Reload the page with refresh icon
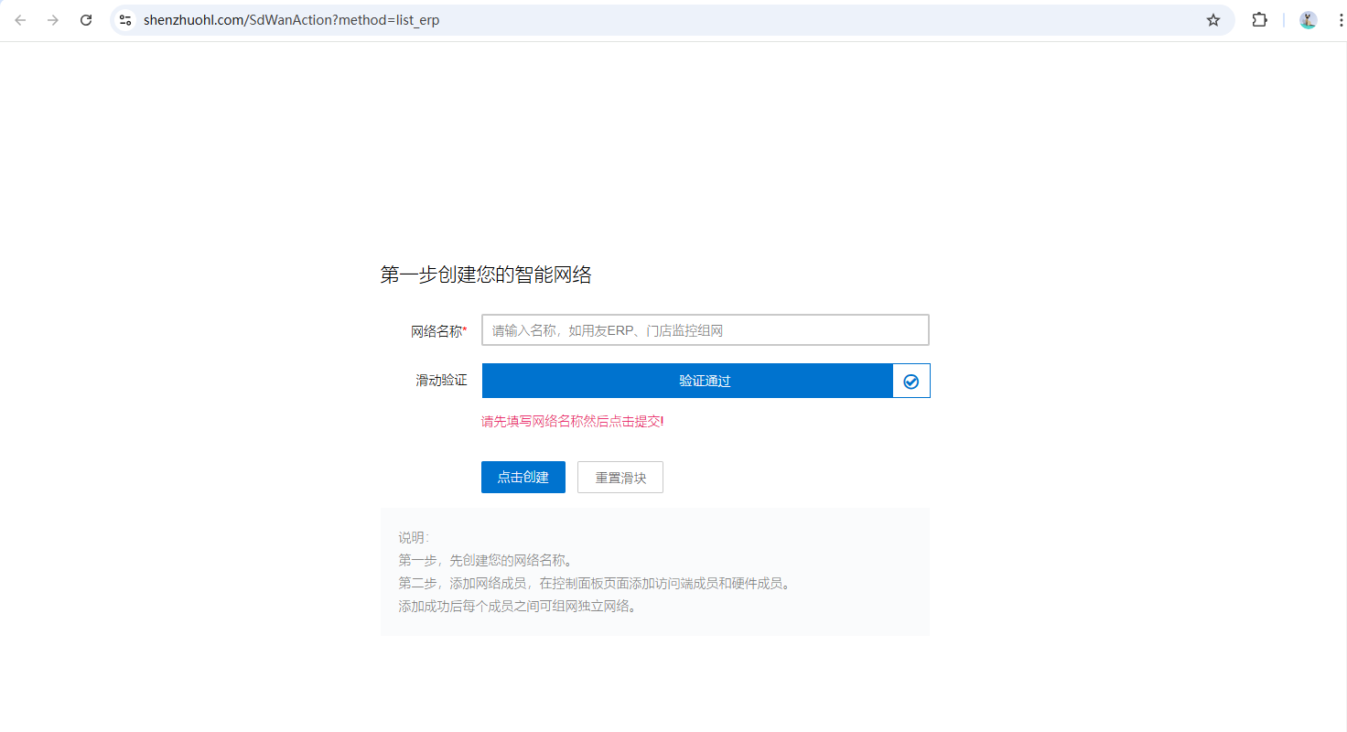Screen dimensions: 1347x732 [86, 20]
